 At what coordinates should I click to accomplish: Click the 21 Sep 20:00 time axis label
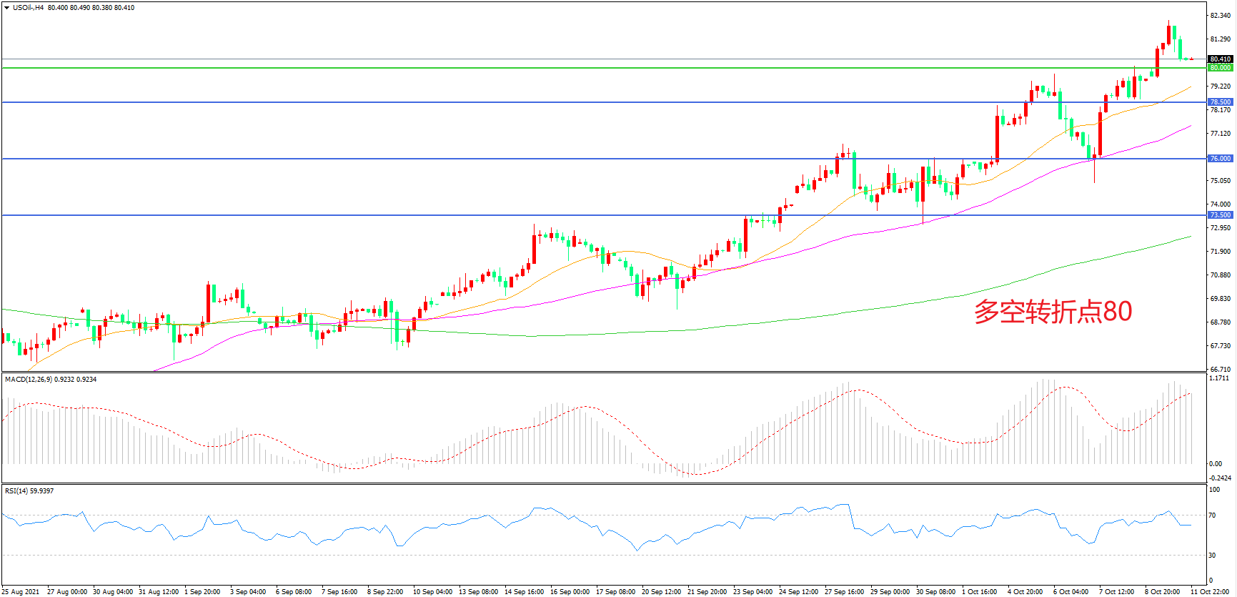point(707,591)
